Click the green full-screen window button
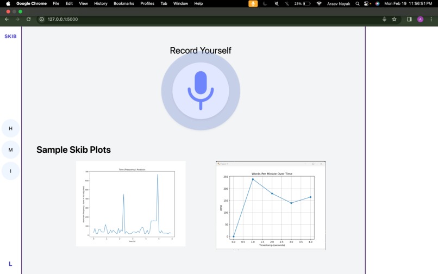Image resolution: width=438 pixels, height=274 pixels. click(x=21, y=11)
